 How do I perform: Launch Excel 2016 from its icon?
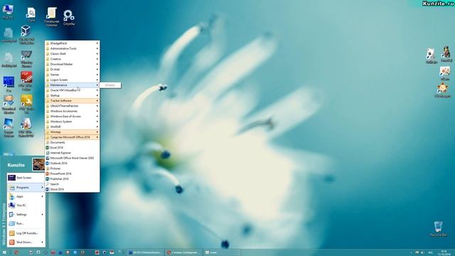tap(48, 148)
